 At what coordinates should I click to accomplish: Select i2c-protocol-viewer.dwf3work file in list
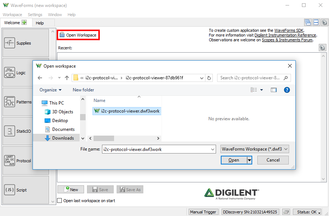[127, 111]
